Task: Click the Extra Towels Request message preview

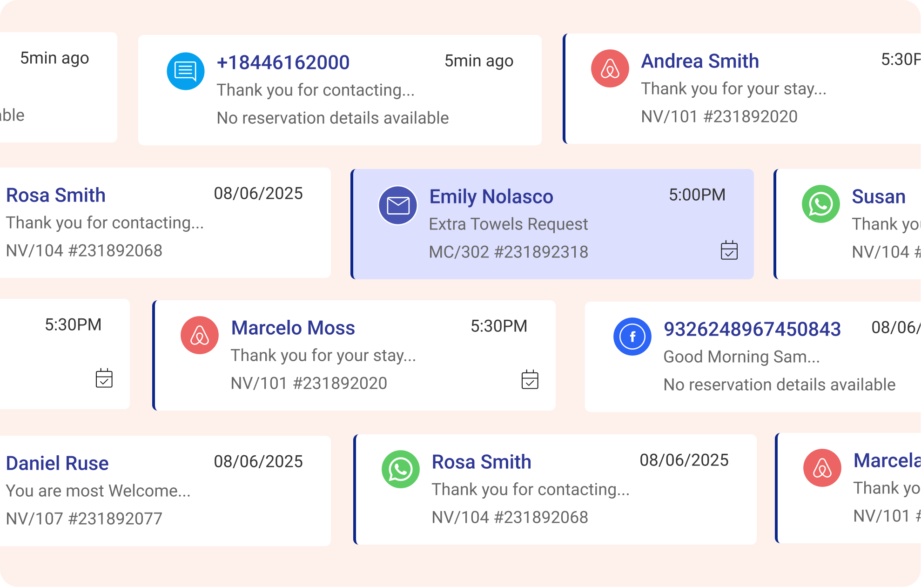Action: pos(508,224)
